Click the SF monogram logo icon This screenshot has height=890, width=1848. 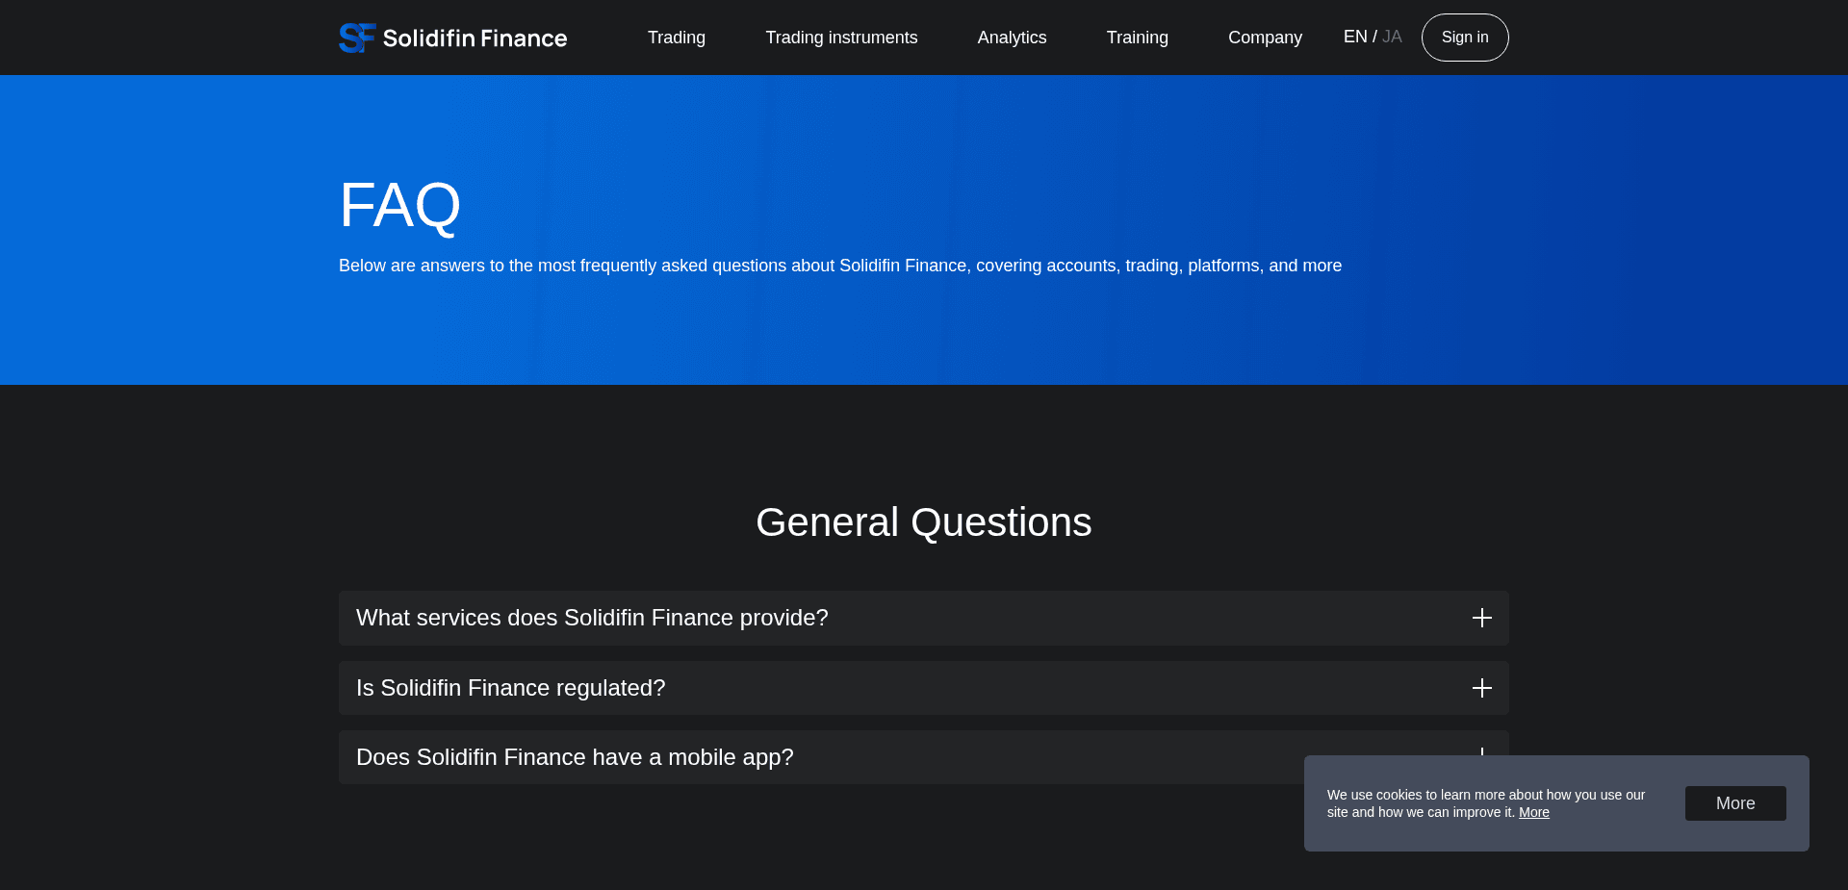point(355,38)
